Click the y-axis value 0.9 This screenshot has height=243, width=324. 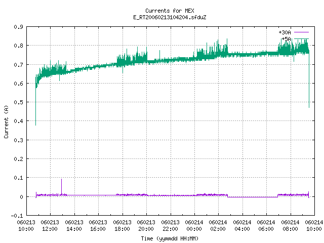[18, 27]
